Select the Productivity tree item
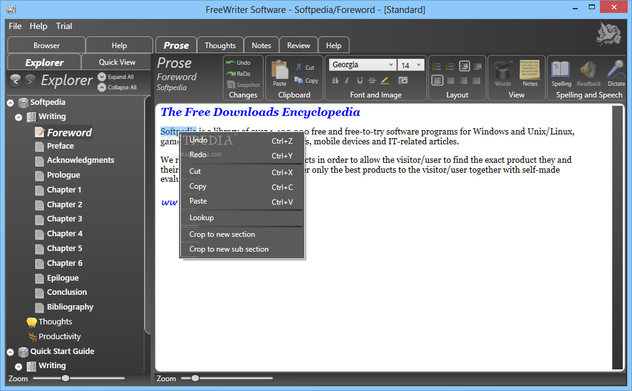 54,336
